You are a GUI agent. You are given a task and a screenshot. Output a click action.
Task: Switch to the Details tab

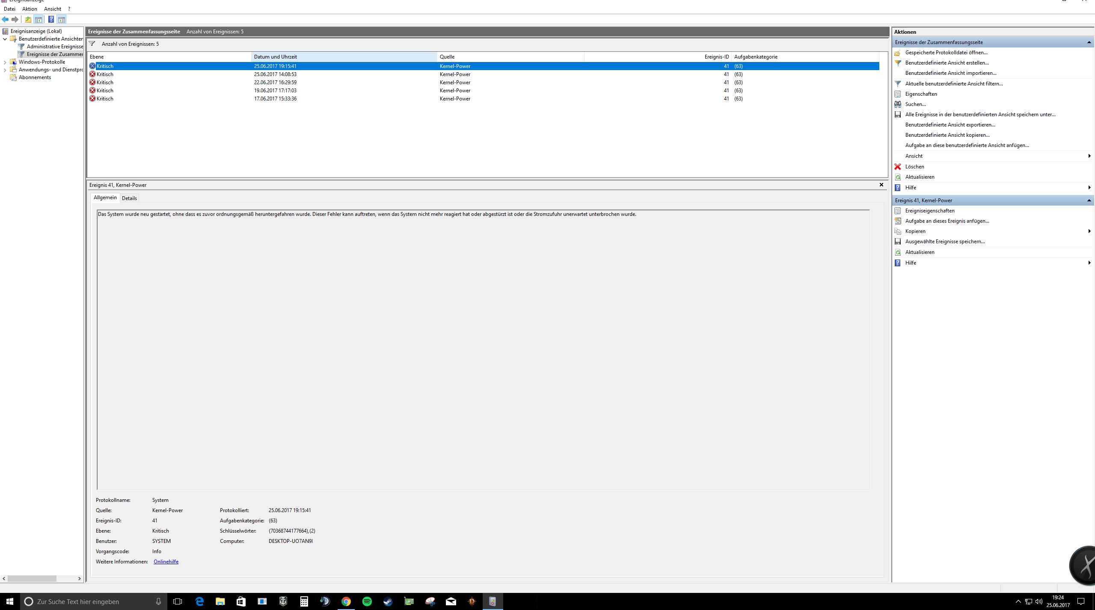point(129,198)
